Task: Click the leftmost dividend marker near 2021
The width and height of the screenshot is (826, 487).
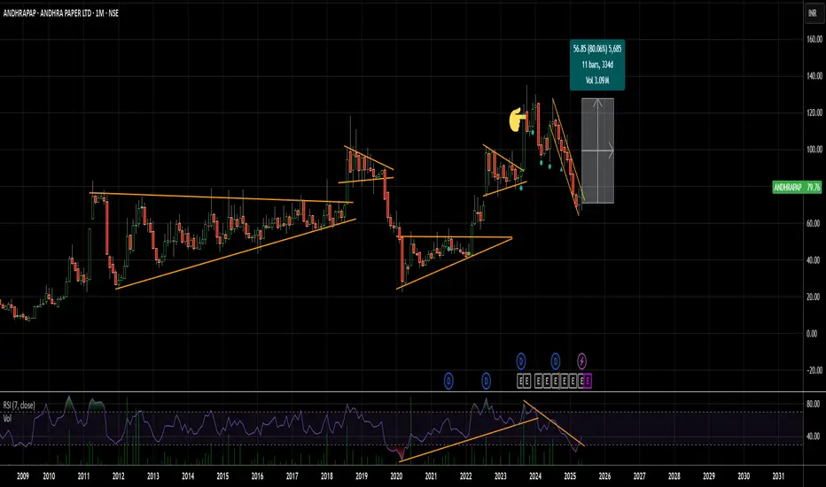Action: (x=448, y=381)
